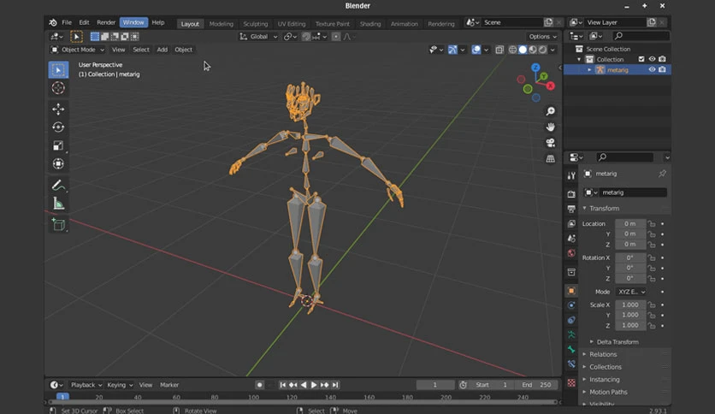This screenshot has width=715, height=414.
Task: Open the World properties tab
Action: tap(571, 253)
